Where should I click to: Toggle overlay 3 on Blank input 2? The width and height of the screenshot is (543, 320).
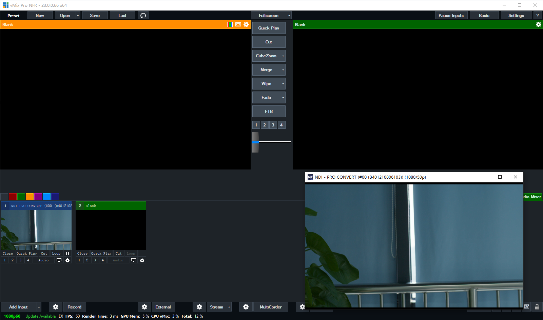(95, 260)
